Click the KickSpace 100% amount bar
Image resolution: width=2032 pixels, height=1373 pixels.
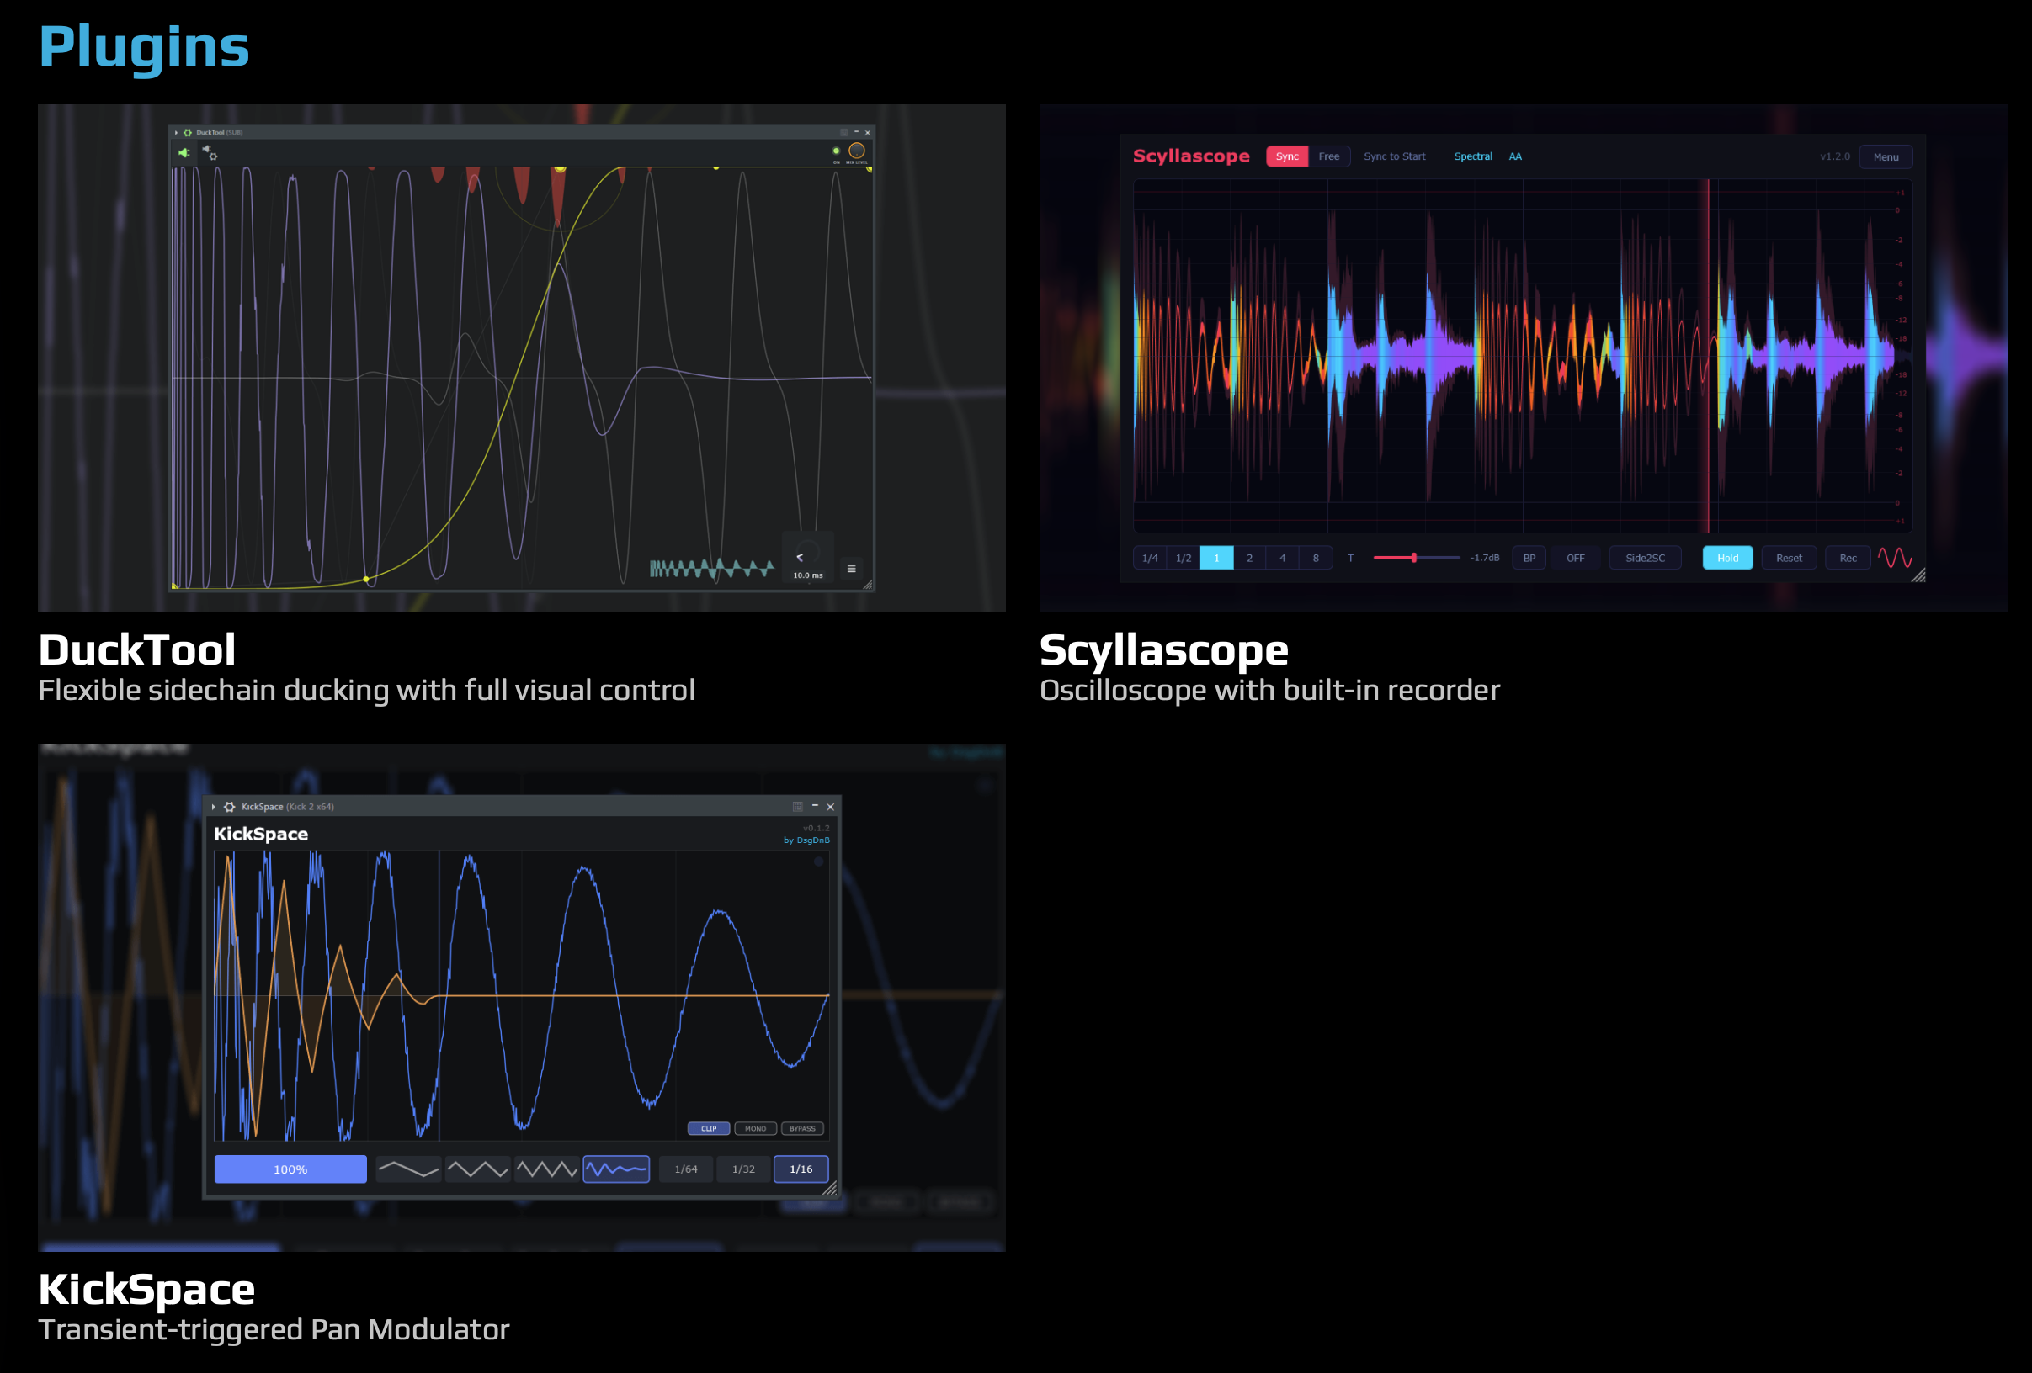click(290, 1169)
